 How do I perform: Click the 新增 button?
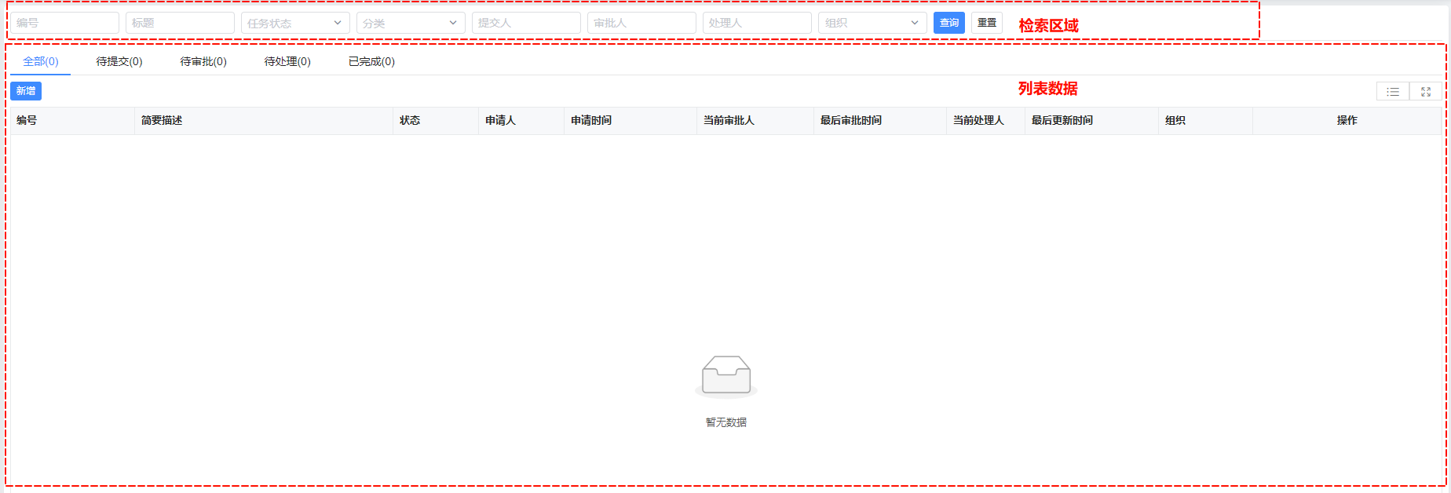[26, 91]
